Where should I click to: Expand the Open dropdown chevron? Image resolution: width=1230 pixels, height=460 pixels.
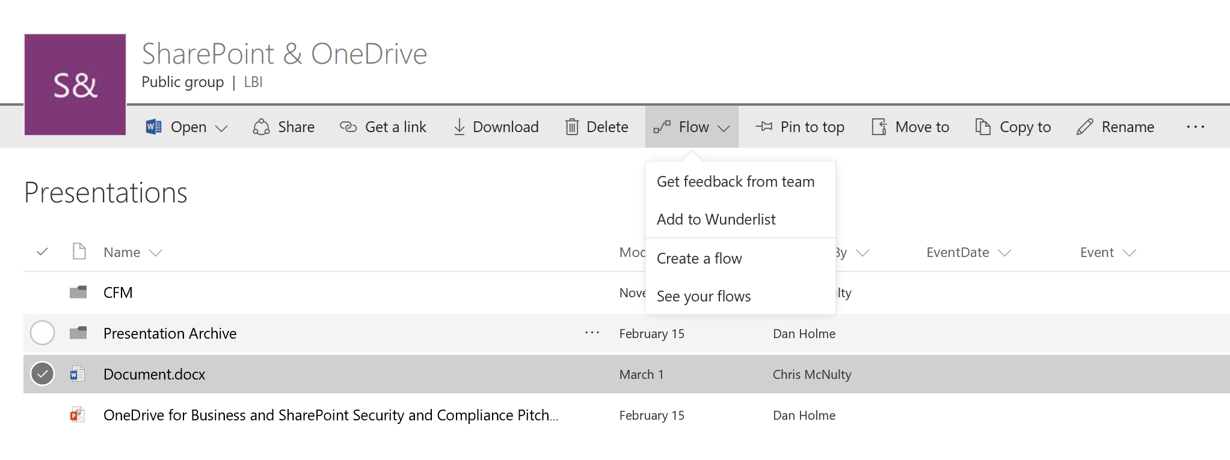point(221,128)
